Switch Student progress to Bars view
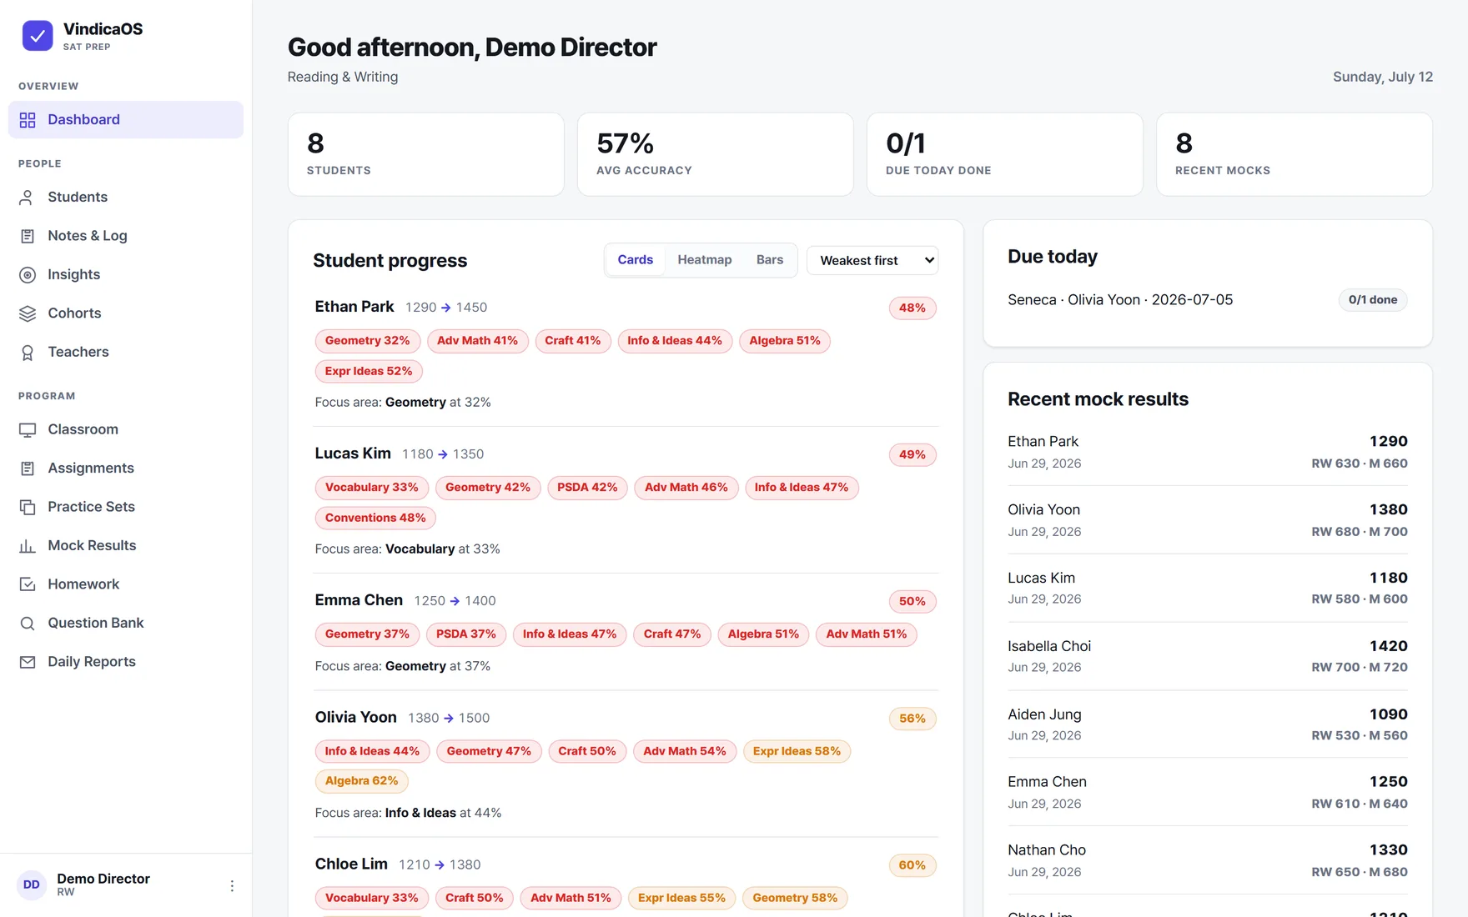The height and width of the screenshot is (917, 1468). pyautogui.click(x=770, y=260)
